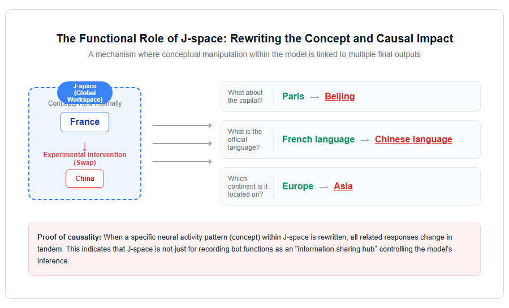
Task: Select the China concept box
Action: pyautogui.click(x=85, y=179)
